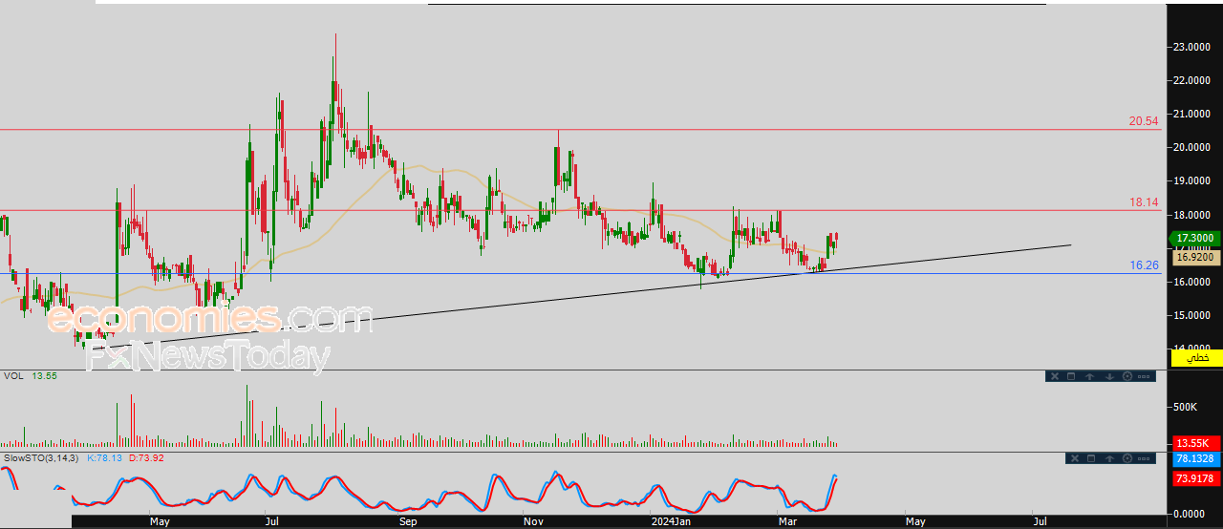Open SlowSTO indicator settings gear

[1127, 458]
